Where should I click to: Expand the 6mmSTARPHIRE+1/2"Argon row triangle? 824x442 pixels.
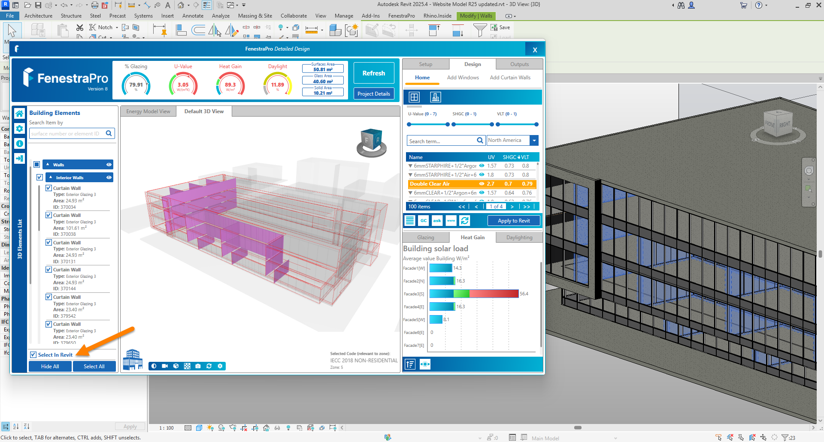point(410,166)
